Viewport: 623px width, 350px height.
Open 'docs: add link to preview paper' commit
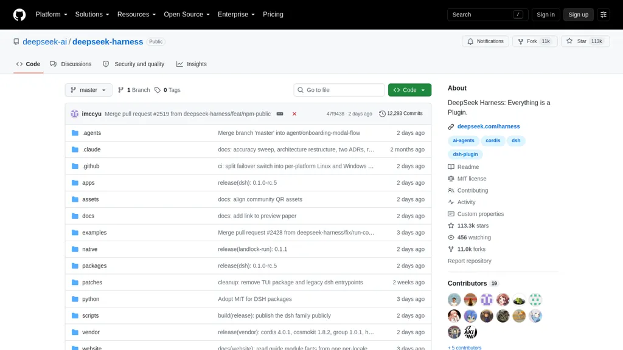coord(257,216)
